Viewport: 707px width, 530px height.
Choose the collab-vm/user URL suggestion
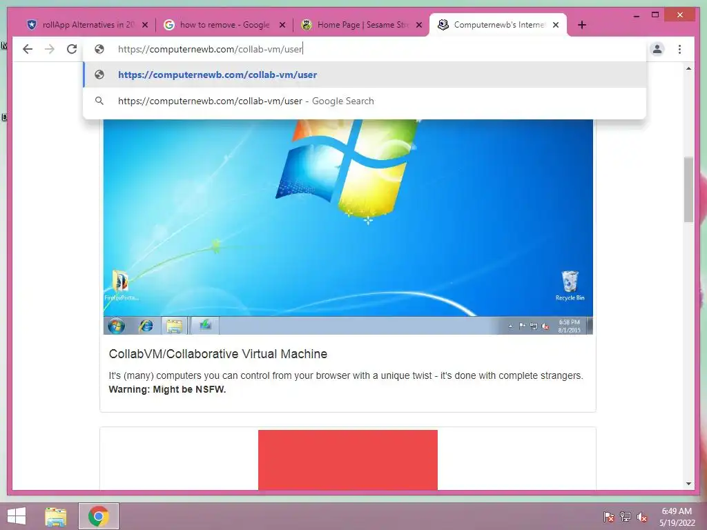[x=365, y=75]
